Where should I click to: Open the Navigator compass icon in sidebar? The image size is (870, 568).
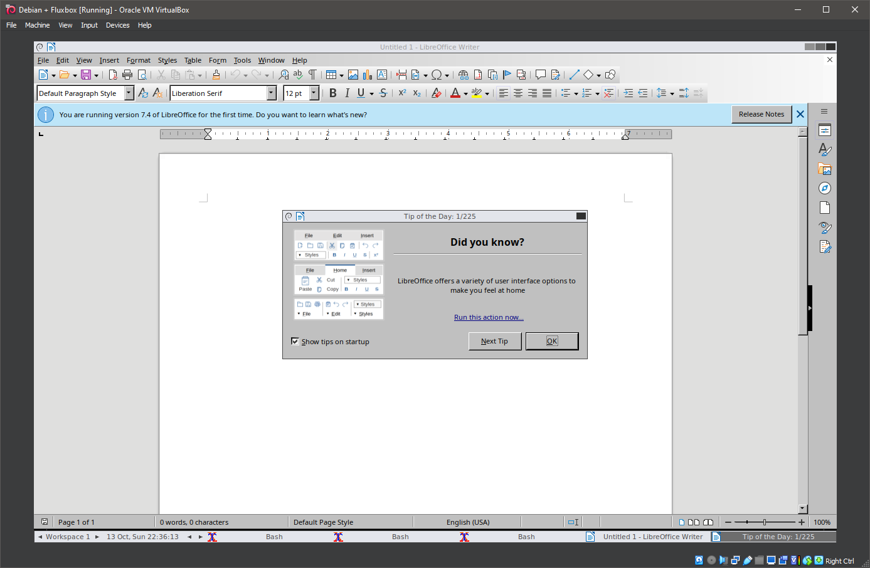pyautogui.click(x=825, y=189)
